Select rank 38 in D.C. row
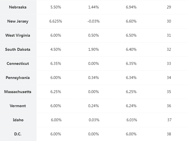The width and height of the screenshot is (189, 141). click(x=169, y=134)
